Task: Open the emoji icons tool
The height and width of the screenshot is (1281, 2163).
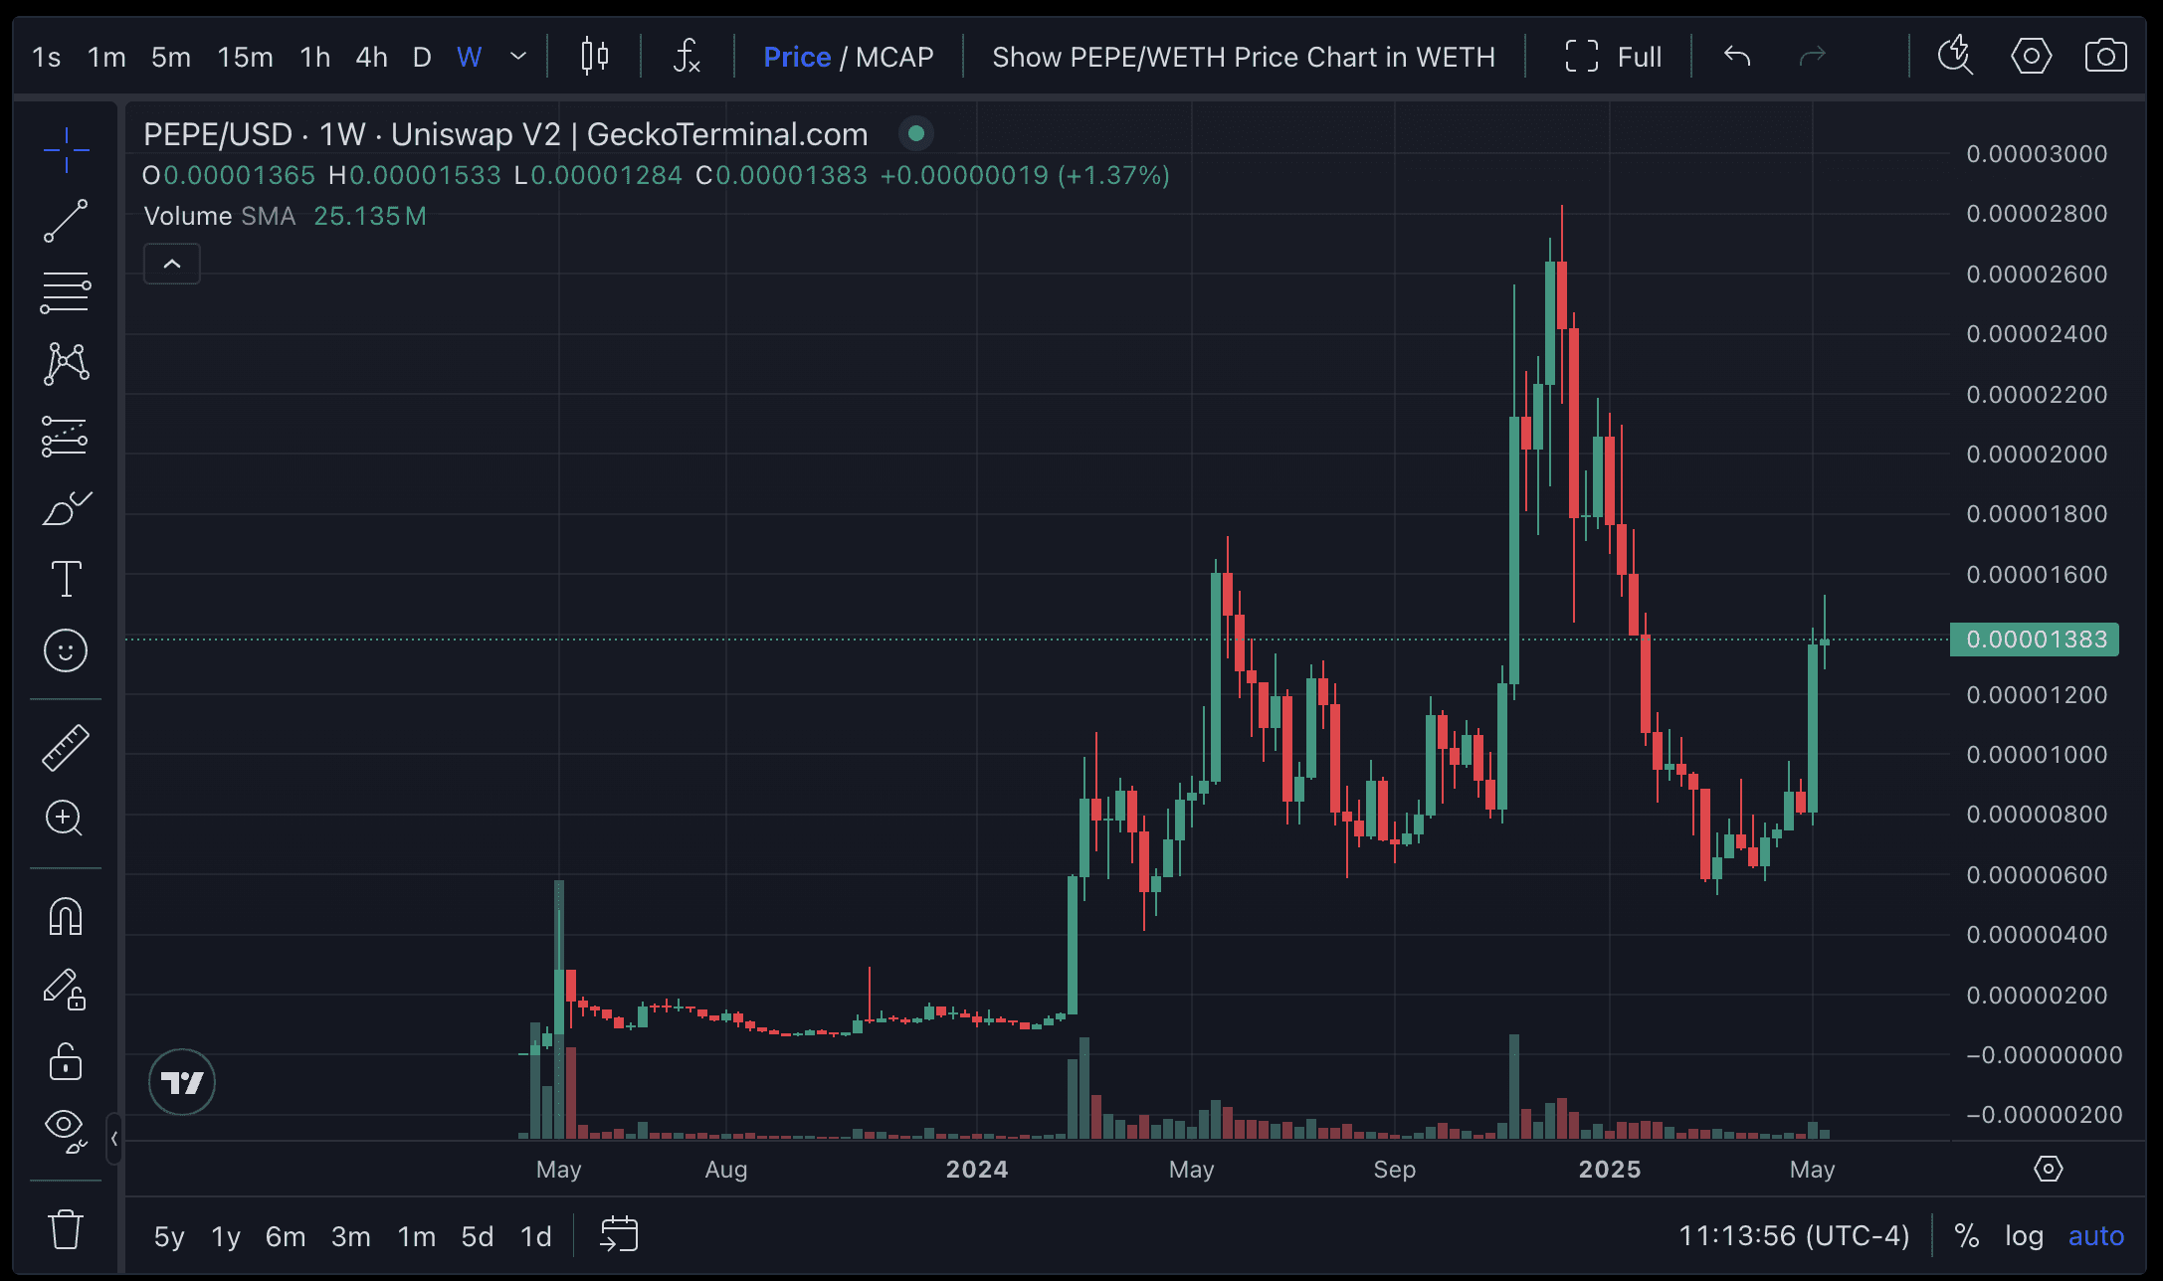Action: tap(66, 650)
